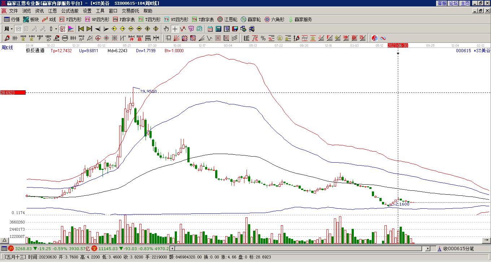Open the 交易委托 menu

pyautogui.click(x=130, y=11)
